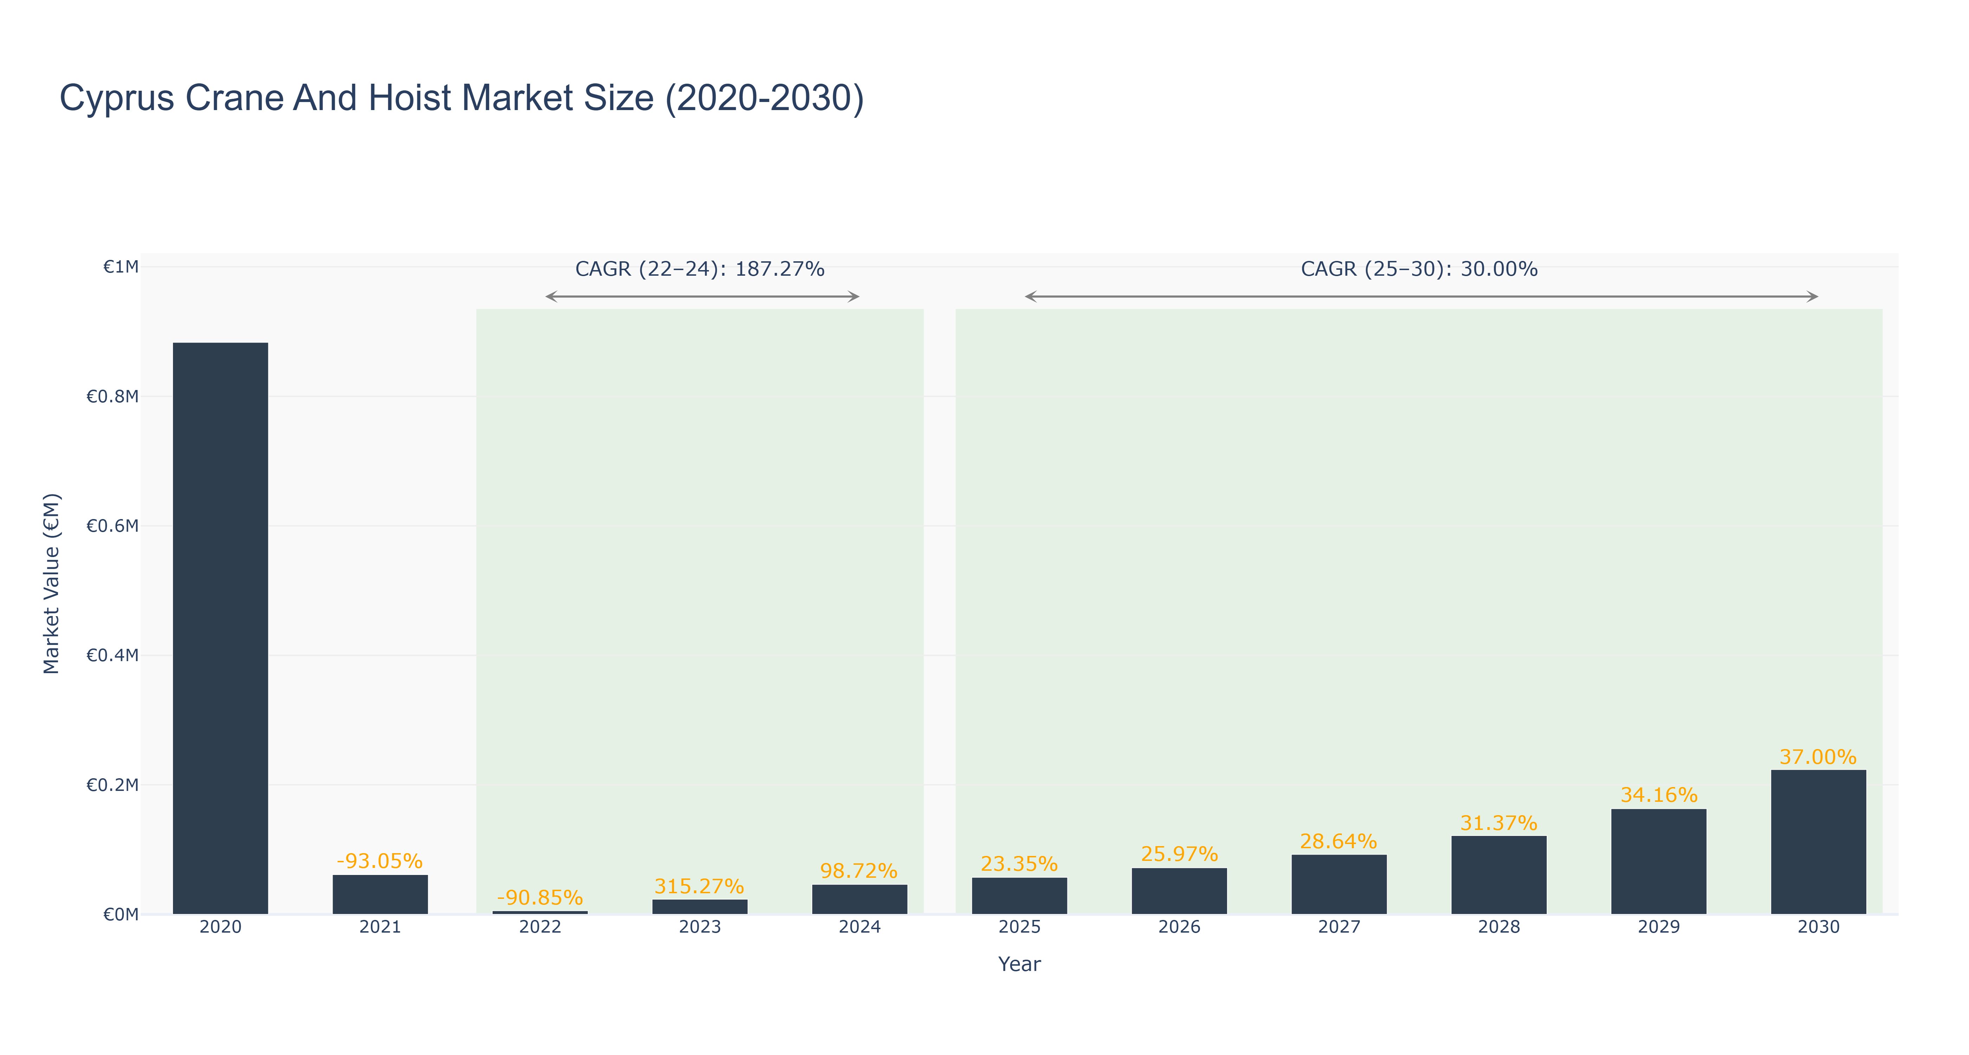Click the '98.72%' growth label
The width and height of the screenshot is (1969, 1055).
point(859,871)
